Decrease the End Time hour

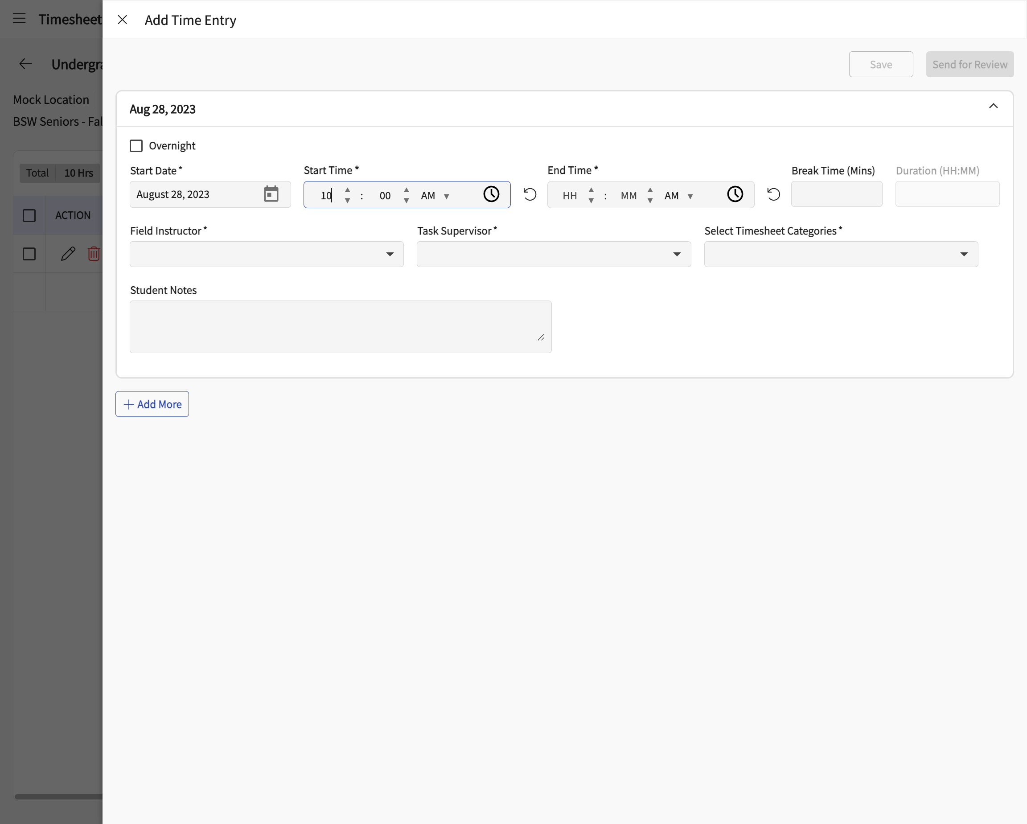pos(591,201)
